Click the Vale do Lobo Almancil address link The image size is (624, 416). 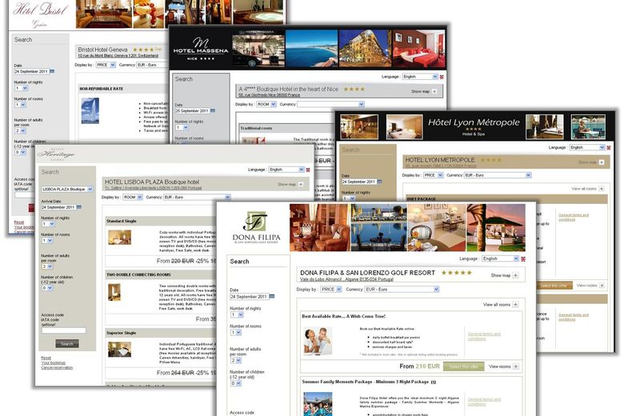point(346,279)
